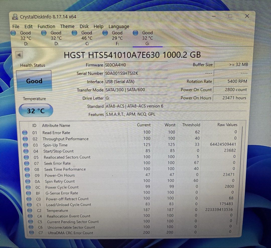Image resolution: width=271 pixels, height=248 pixels.
Task: Click the Standard field ATA8-ACS
Action: 176,106
